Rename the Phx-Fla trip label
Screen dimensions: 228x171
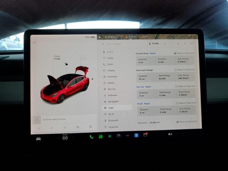[x=140, y=87]
